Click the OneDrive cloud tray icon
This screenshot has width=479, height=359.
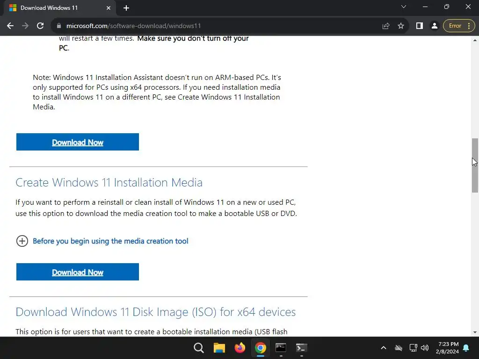pyautogui.click(x=399, y=348)
